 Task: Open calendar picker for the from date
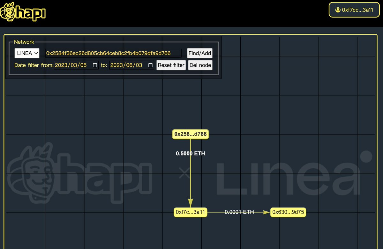[x=95, y=65]
